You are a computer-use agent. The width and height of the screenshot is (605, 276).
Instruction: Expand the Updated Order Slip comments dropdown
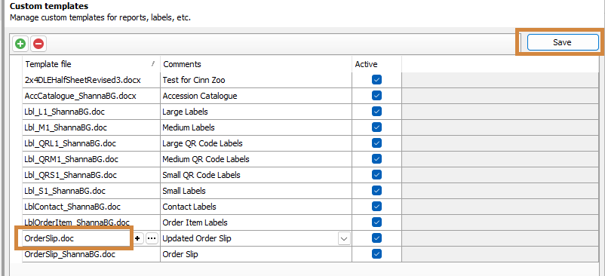(x=344, y=239)
